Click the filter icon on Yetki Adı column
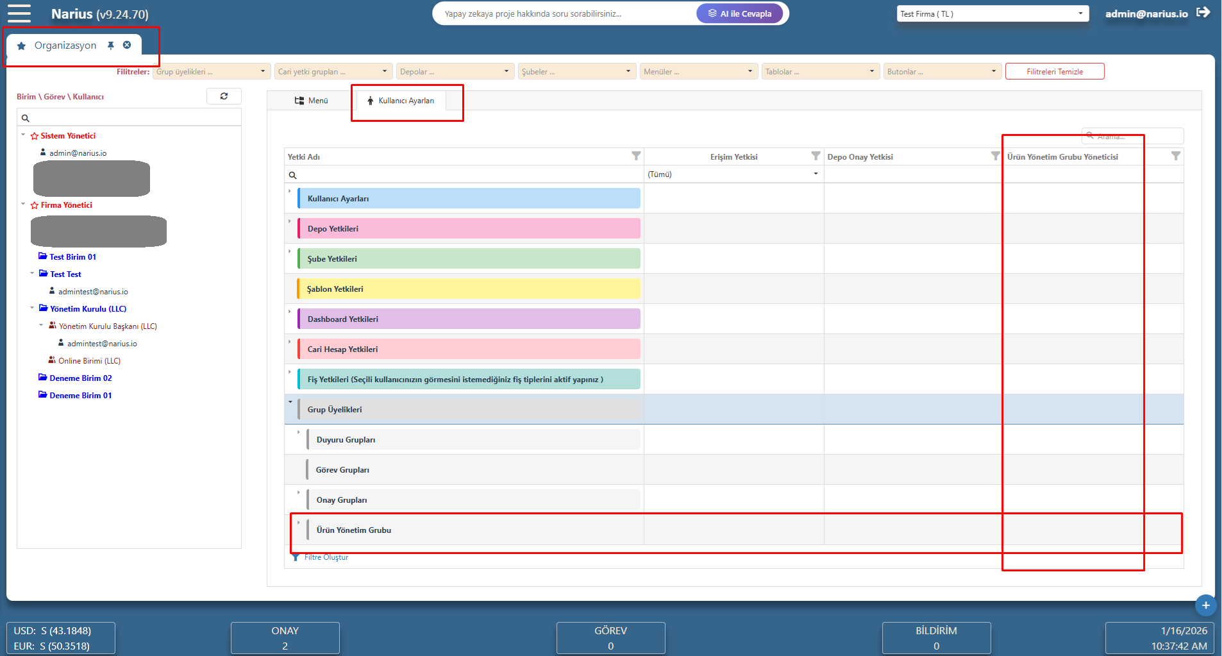Screen dimensions: 1222x656 point(636,156)
